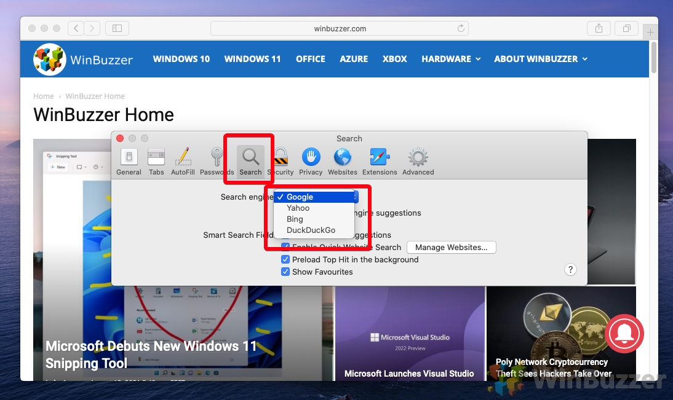Screen dimensions: 673x400
Task: Toggle the Show Favourites checkbox
Action: point(285,272)
